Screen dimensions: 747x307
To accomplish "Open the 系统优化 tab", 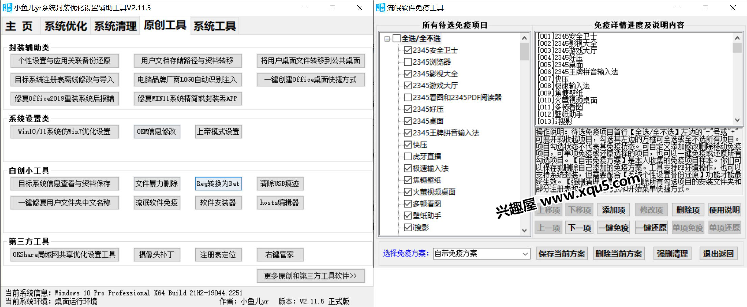I will pos(66,26).
